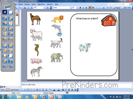Open the AutoShapes menu in drawing toolbar

(15, 90)
